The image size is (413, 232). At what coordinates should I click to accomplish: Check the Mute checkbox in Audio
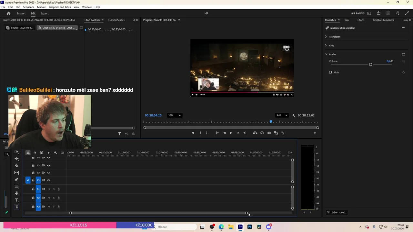pos(330,72)
